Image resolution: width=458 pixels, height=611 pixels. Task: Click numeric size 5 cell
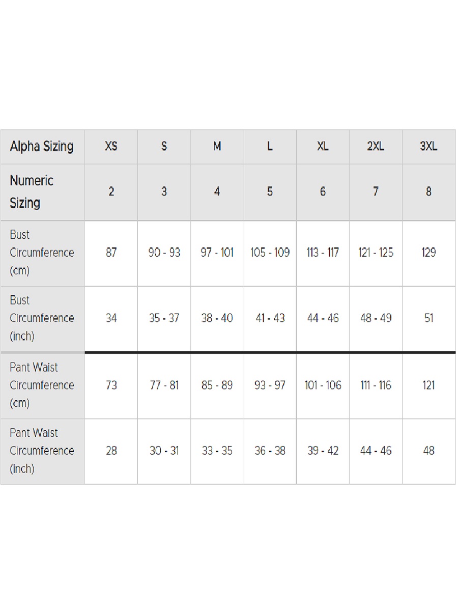click(270, 191)
